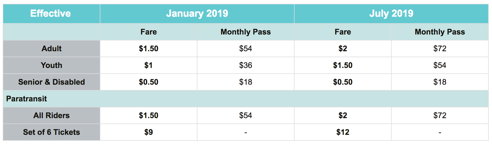Click the January Youth fare $1 cell
Screen dimensions: 492x144
click(x=149, y=65)
